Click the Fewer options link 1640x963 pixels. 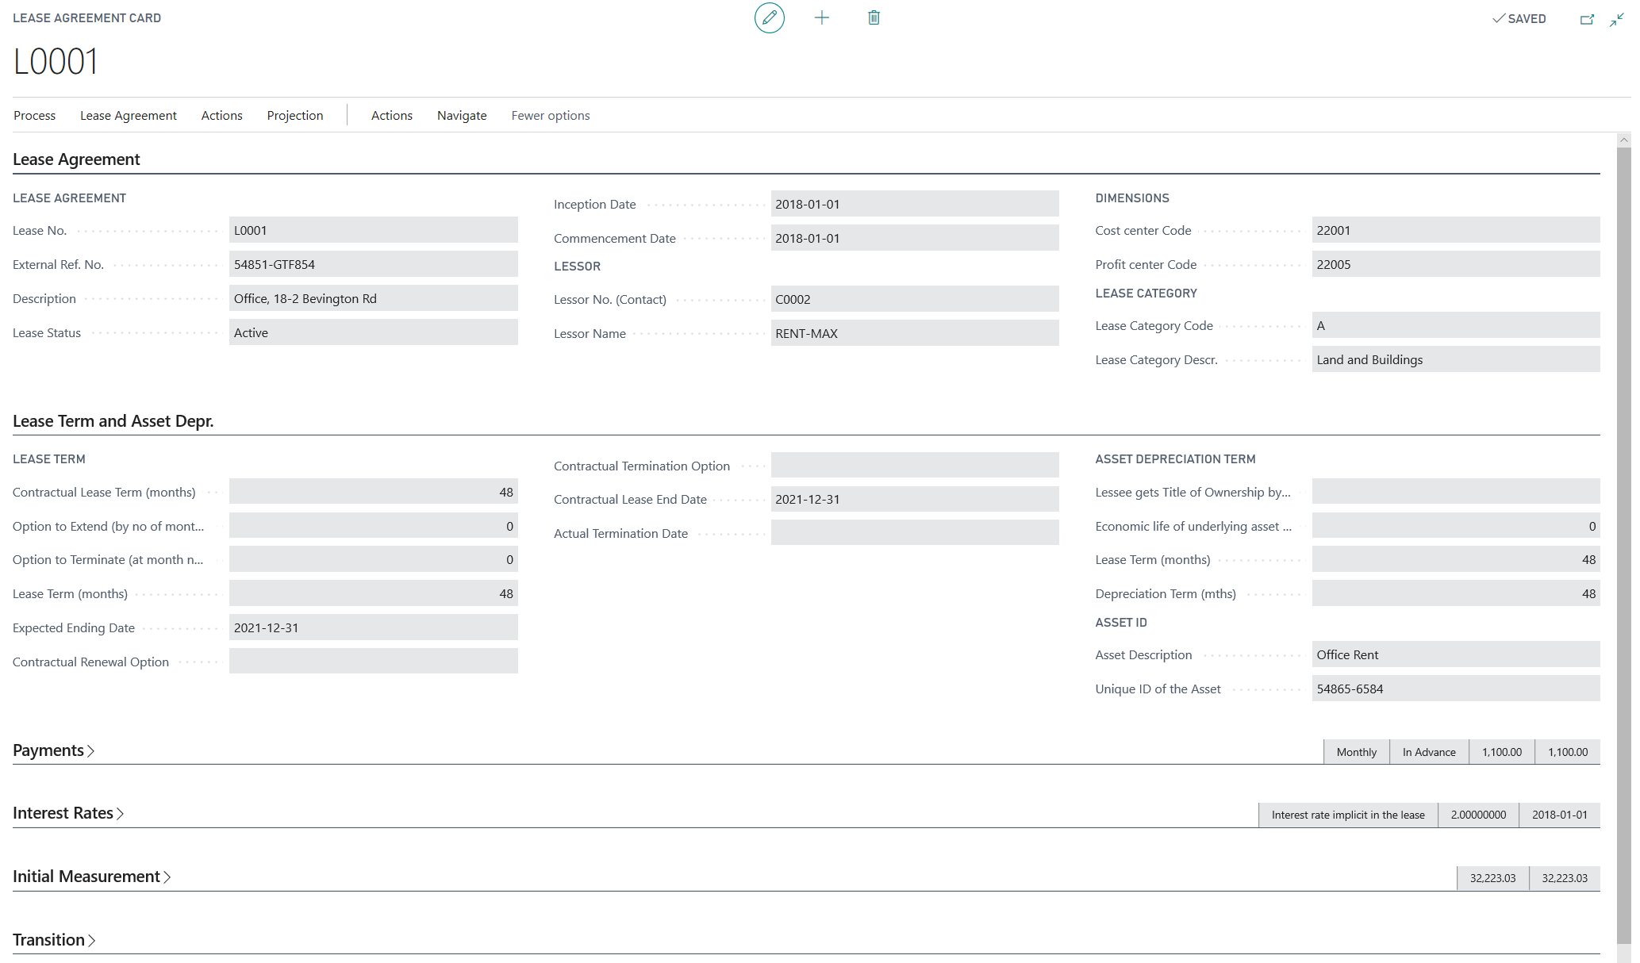550,115
